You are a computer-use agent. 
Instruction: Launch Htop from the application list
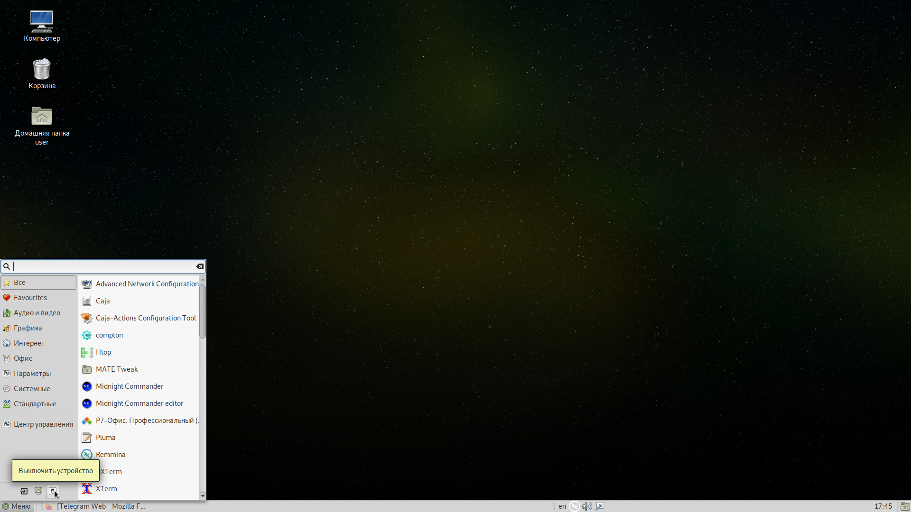point(103,352)
